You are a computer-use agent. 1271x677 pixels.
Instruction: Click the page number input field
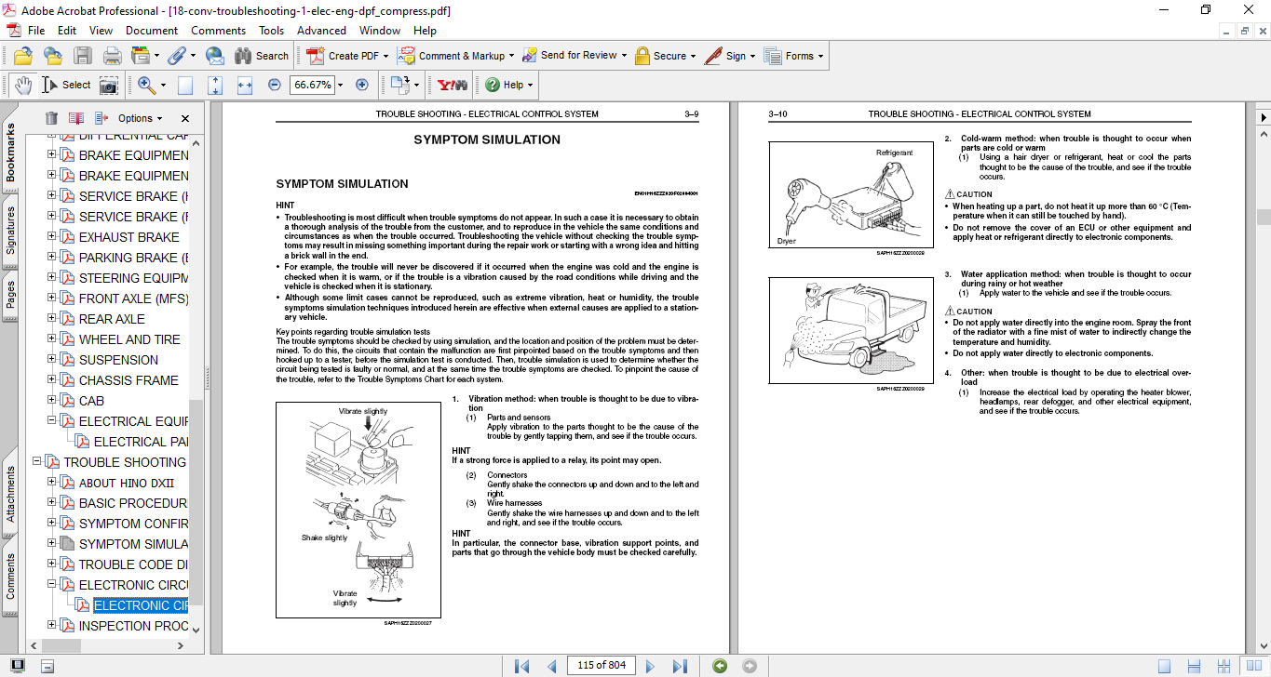[602, 666]
